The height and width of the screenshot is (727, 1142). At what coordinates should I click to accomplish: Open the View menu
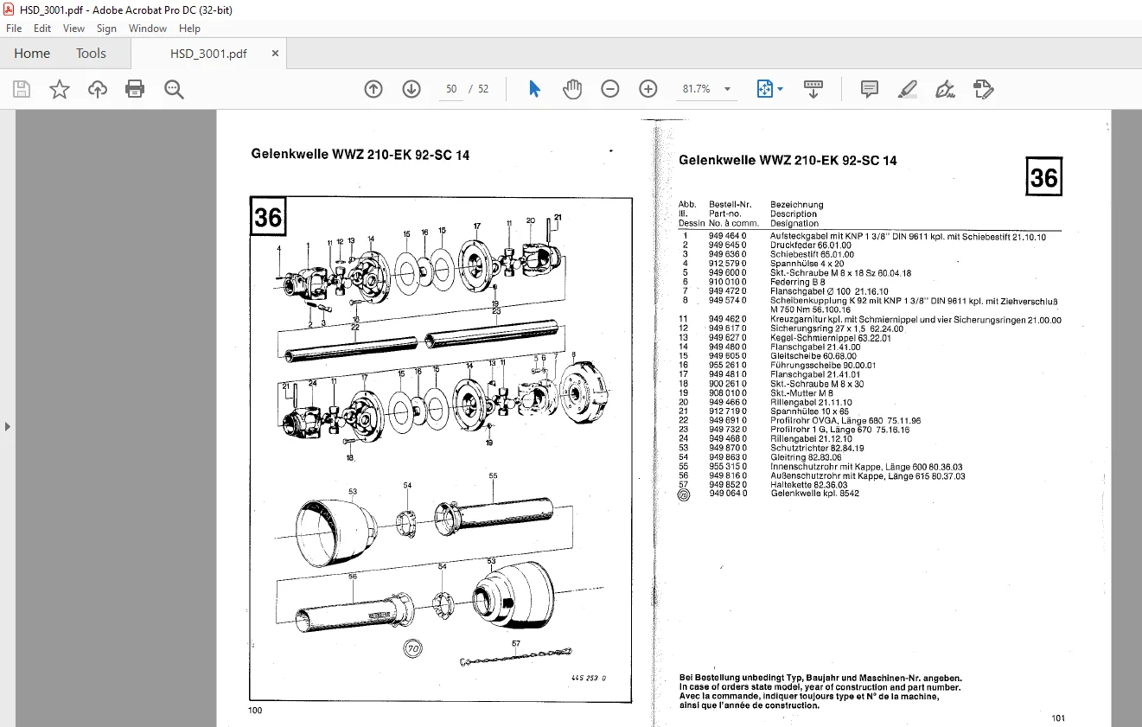(x=73, y=29)
